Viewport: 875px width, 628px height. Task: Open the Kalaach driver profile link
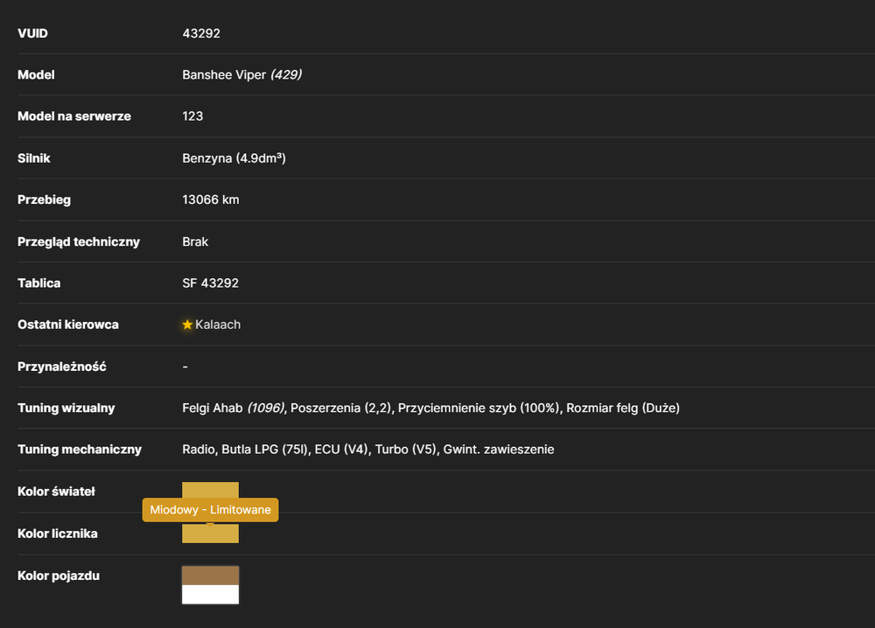click(218, 324)
